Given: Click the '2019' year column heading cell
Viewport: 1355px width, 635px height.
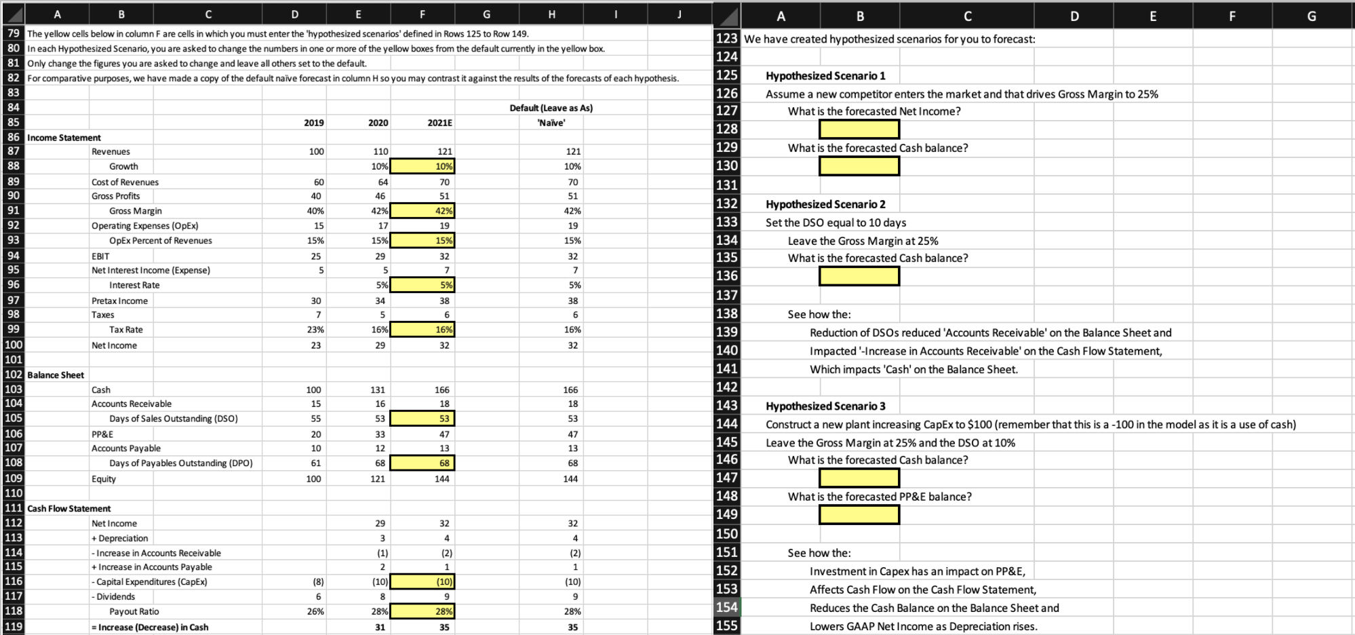Looking at the screenshot, I should click(313, 123).
